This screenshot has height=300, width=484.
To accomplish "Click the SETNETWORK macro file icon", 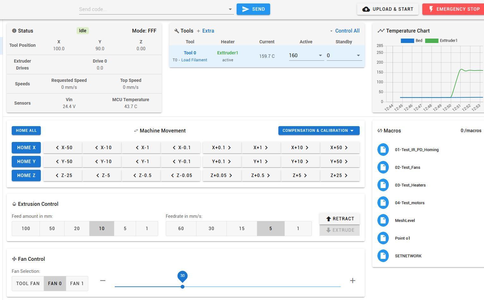I will coord(383,256).
